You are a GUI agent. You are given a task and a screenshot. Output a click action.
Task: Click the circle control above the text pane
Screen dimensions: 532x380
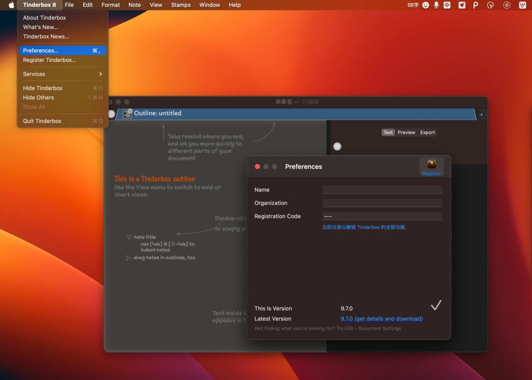pos(337,147)
